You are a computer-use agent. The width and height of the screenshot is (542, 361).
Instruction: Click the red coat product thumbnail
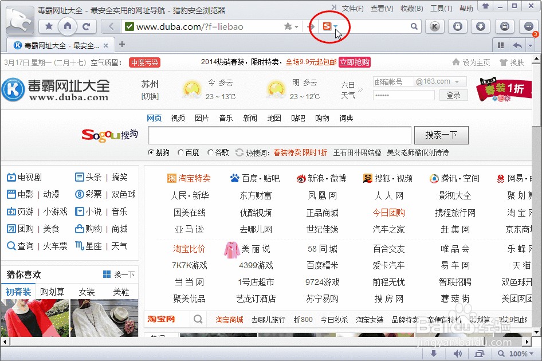coord(35,318)
